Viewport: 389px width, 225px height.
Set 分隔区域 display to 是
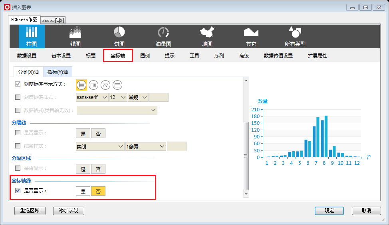coord(83,169)
